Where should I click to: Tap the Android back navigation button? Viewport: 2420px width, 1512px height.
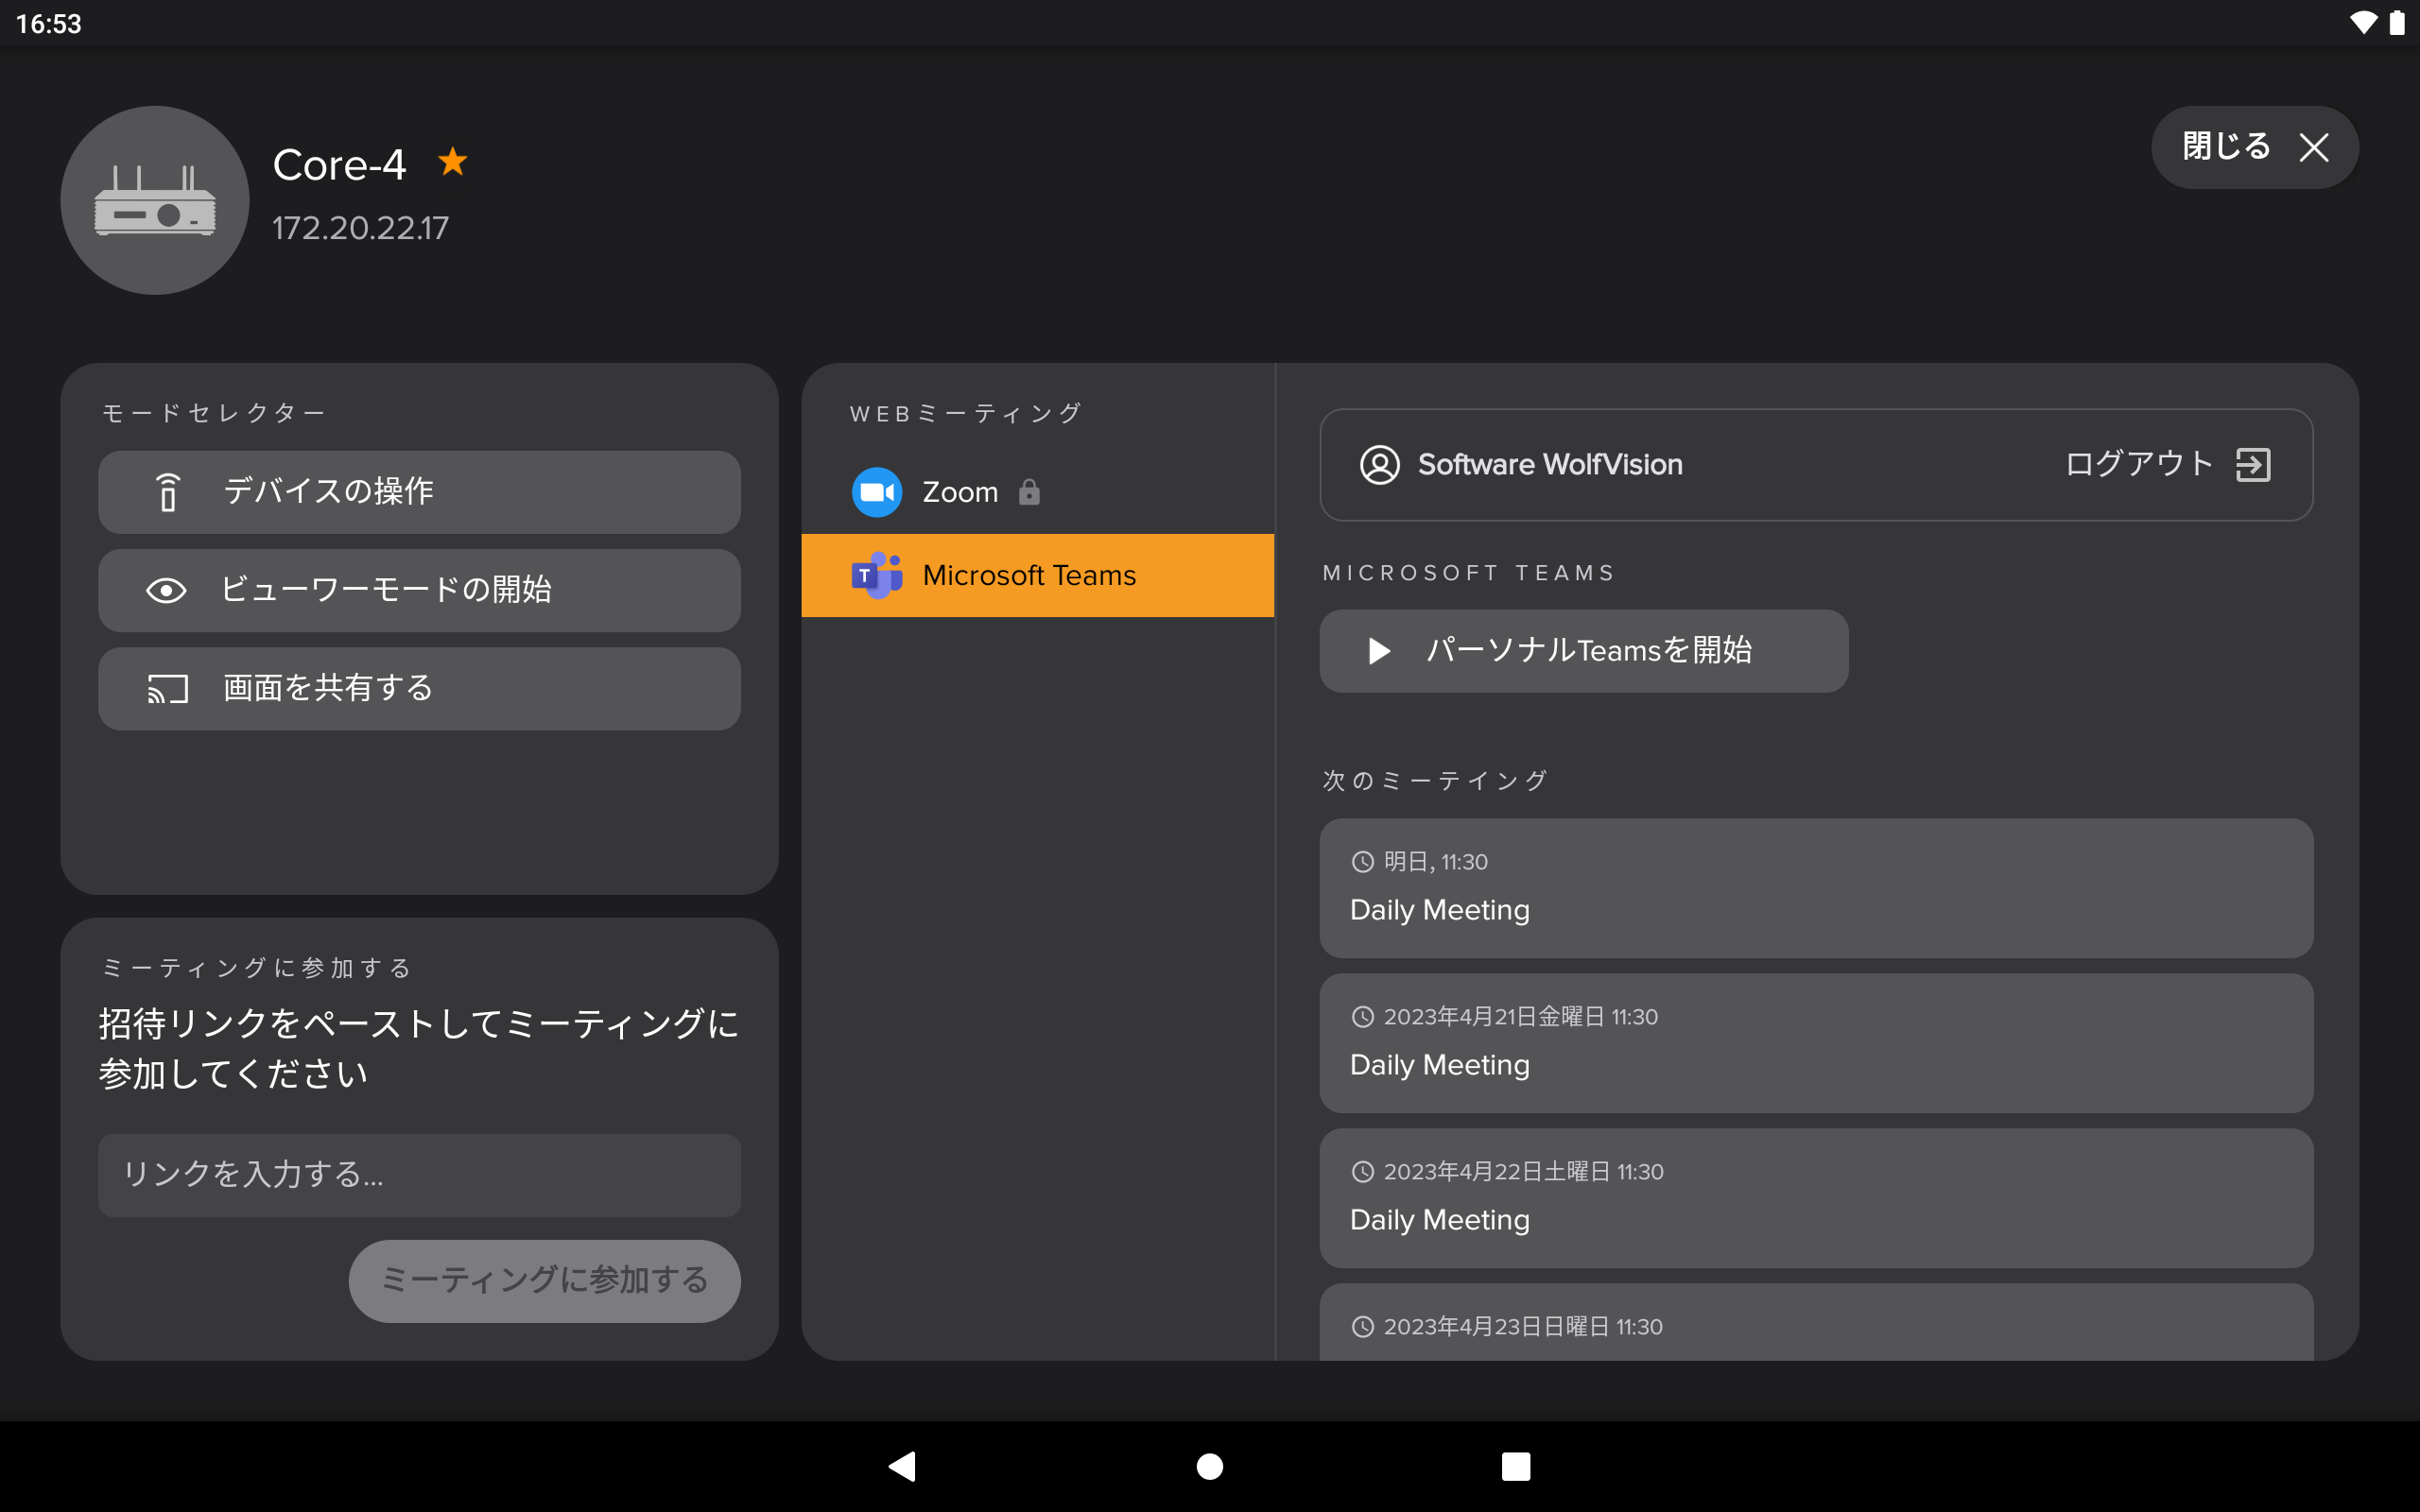[902, 1467]
